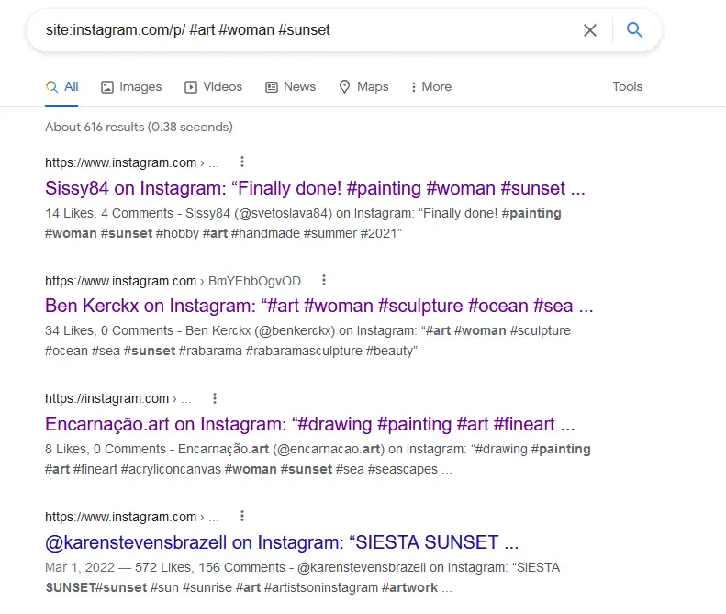The width and height of the screenshot is (726, 614).
Task: Open the three-dot menu beside the Sissy84 result
Action: pos(242,162)
